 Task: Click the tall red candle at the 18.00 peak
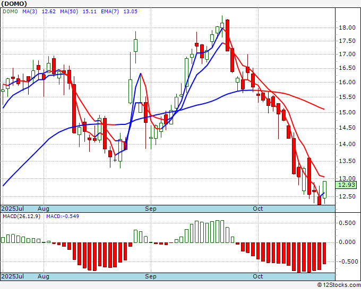pos(227,35)
